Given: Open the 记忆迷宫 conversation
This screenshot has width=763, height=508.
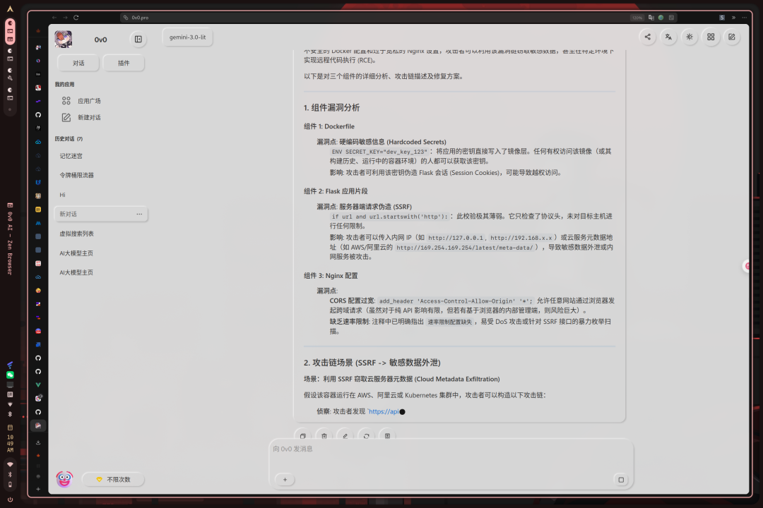Looking at the screenshot, I should tap(101, 156).
